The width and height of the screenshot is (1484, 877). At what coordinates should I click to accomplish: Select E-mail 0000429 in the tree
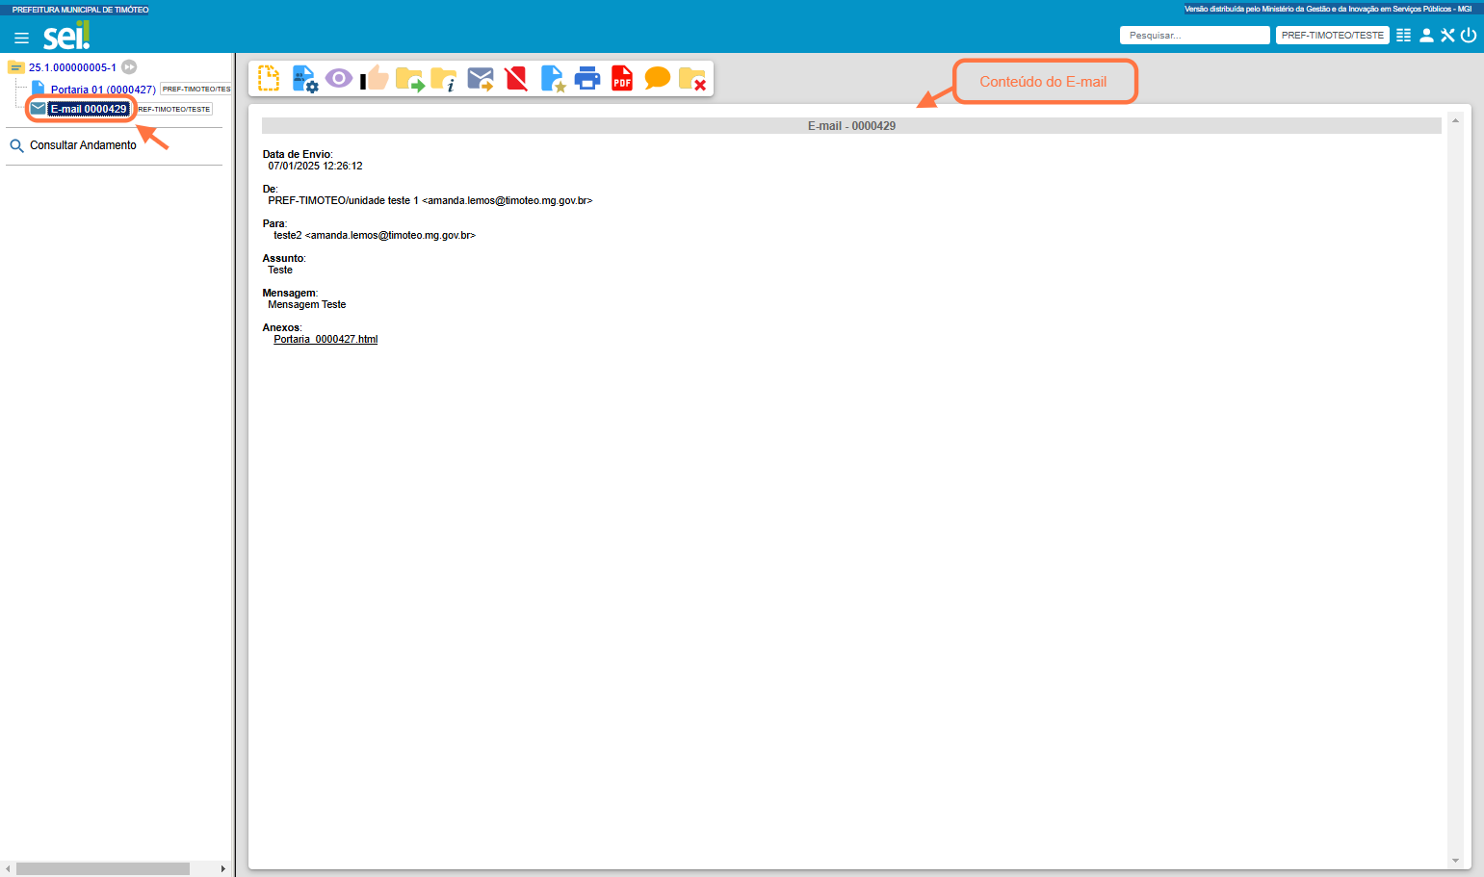[x=89, y=109]
